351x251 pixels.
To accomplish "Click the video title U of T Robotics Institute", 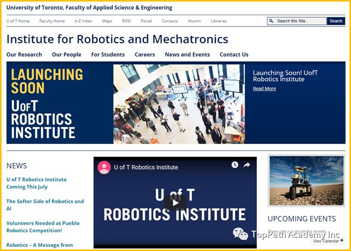I will coord(146,167).
